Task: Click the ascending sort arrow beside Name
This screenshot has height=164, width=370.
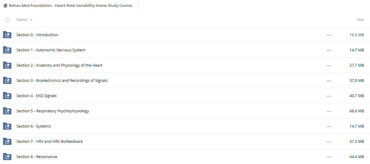Action: [x=31, y=20]
